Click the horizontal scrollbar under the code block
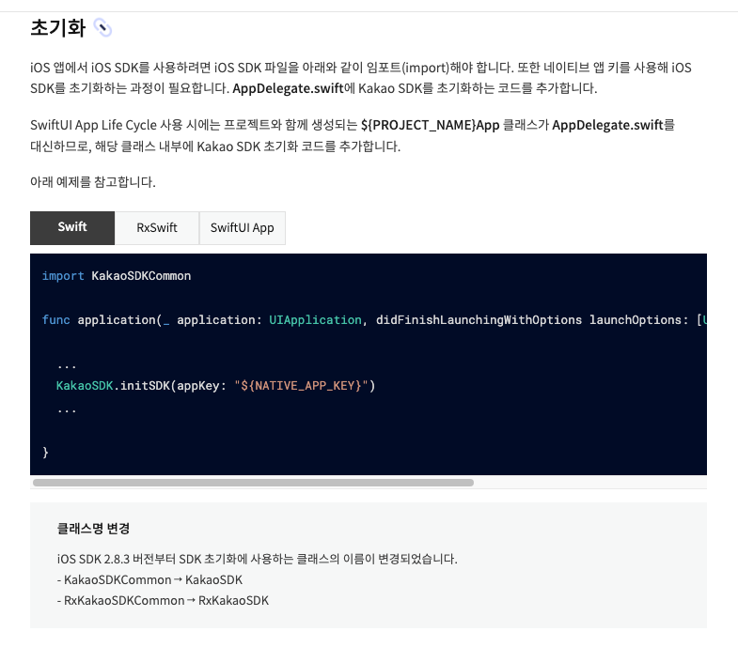 coord(253,483)
